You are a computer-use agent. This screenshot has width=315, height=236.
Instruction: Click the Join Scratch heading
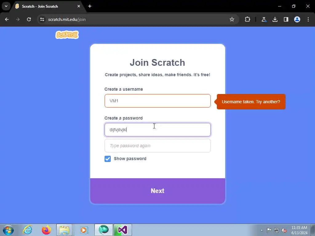[x=157, y=62]
